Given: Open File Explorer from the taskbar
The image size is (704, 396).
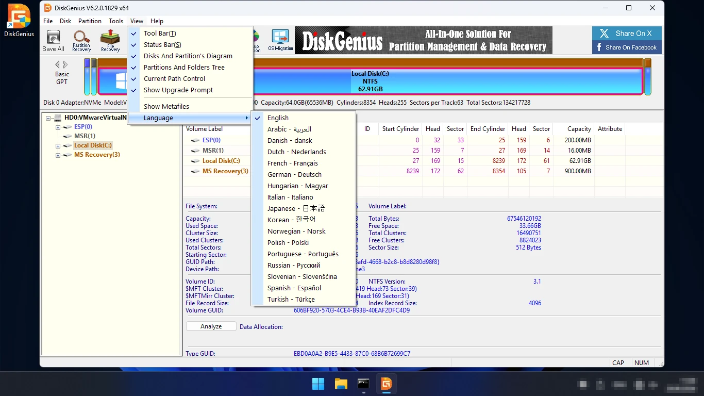Looking at the screenshot, I should click(341, 384).
